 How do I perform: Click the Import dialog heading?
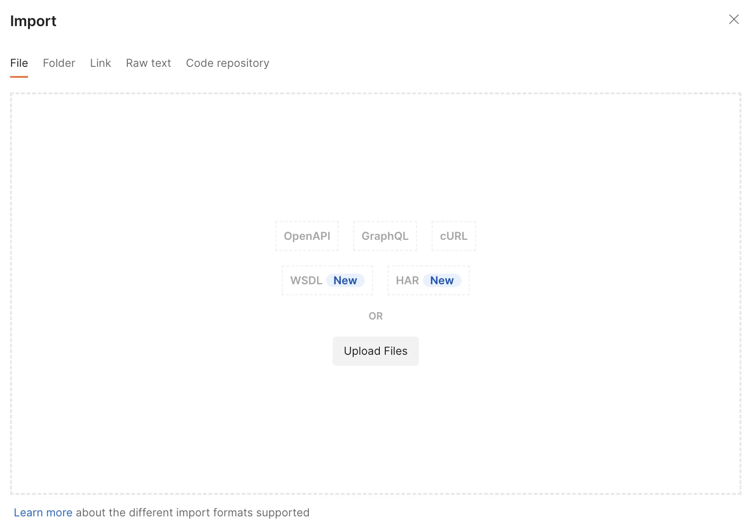pyautogui.click(x=33, y=21)
